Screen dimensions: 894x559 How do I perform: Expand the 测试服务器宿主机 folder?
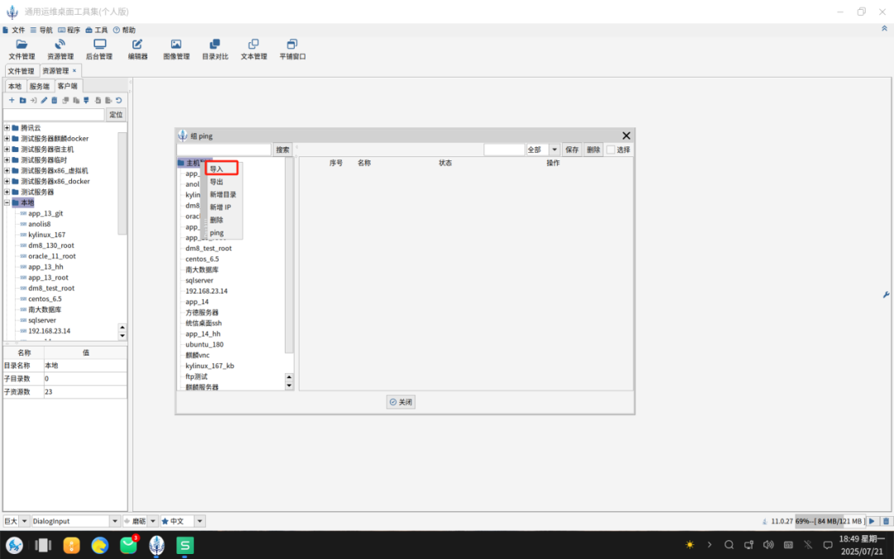pos(7,150)
